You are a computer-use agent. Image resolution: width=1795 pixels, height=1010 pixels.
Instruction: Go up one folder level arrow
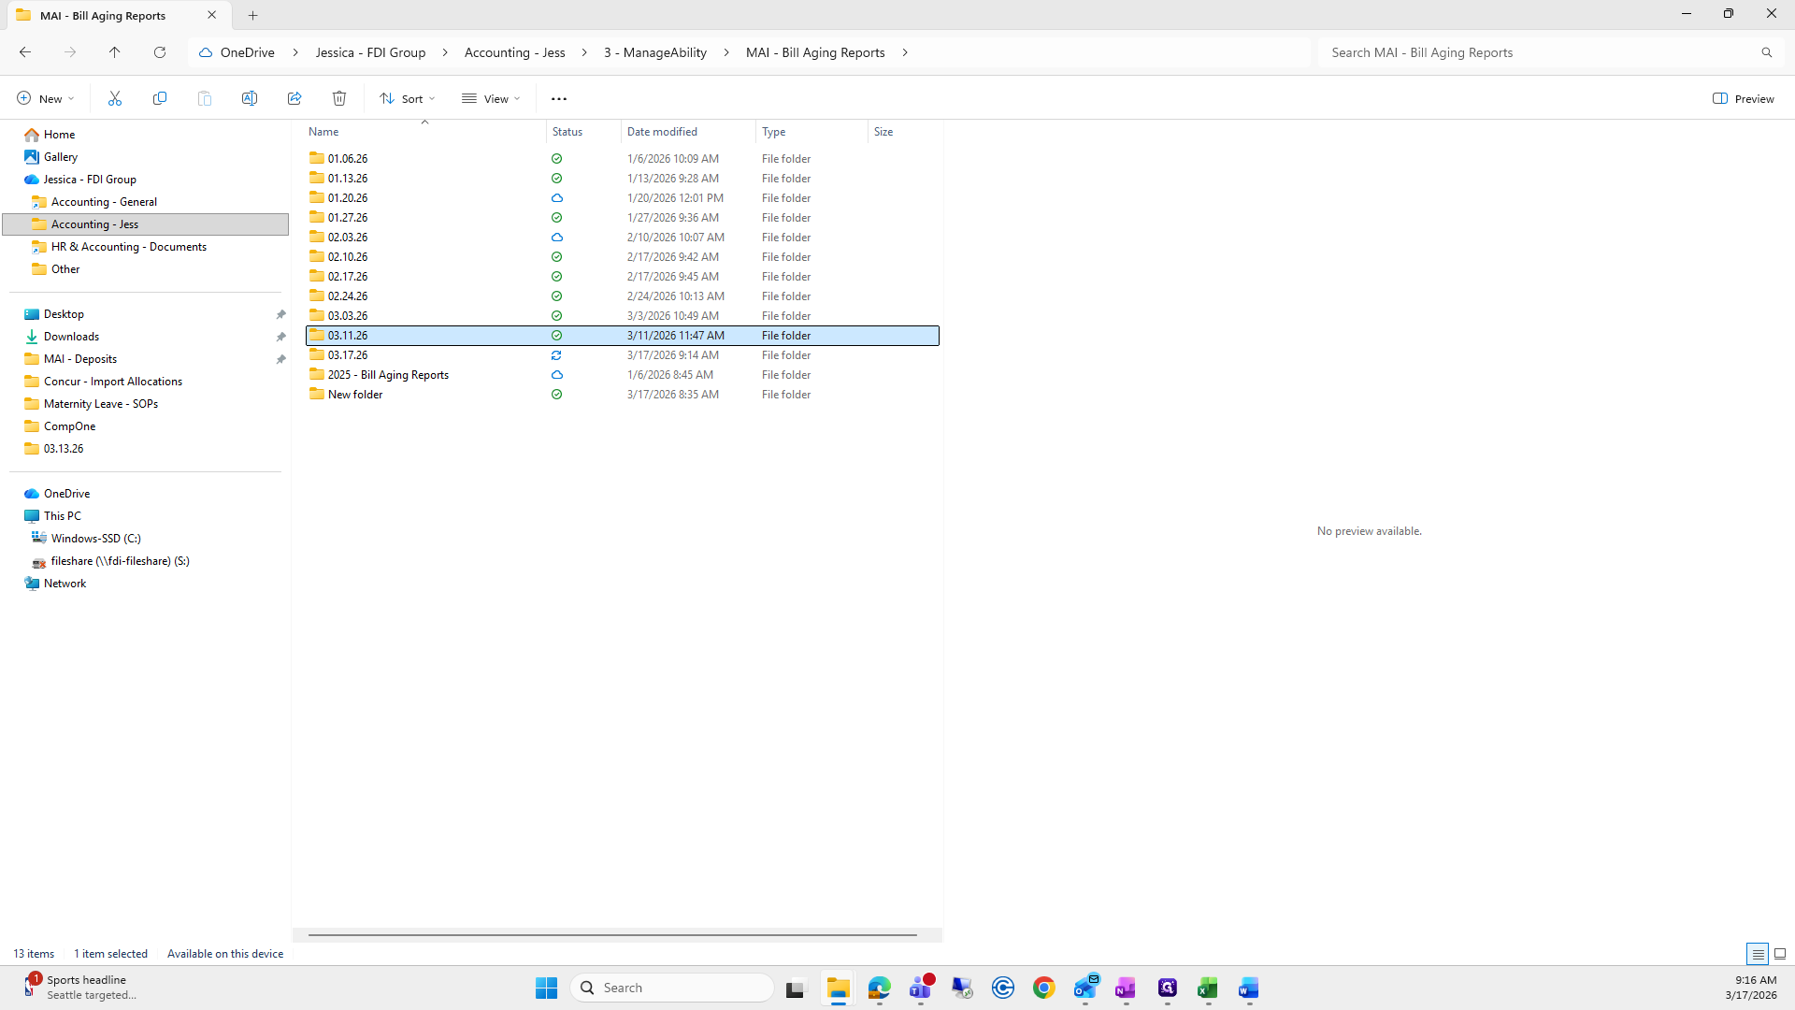pos(114,52)
